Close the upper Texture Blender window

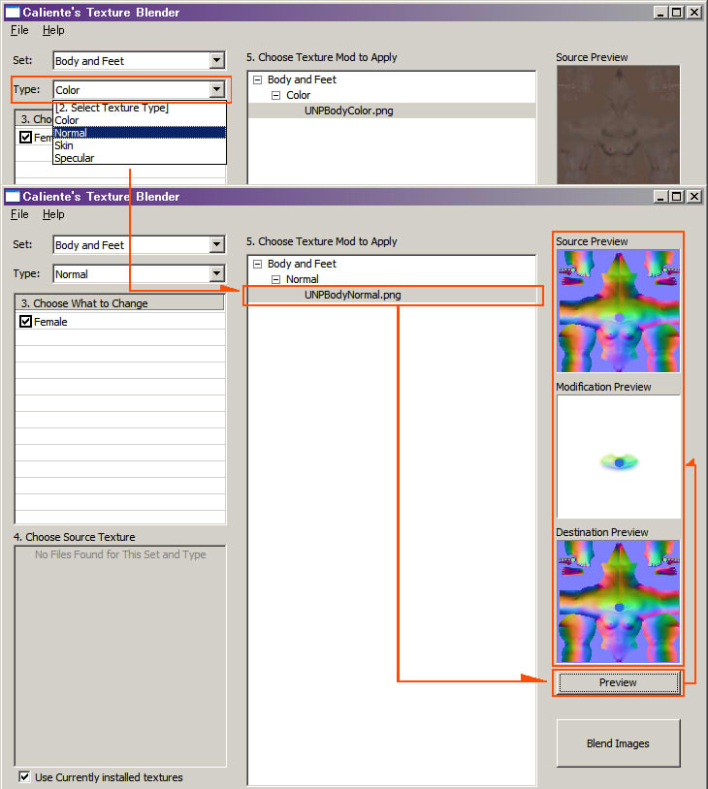(694, 12)
